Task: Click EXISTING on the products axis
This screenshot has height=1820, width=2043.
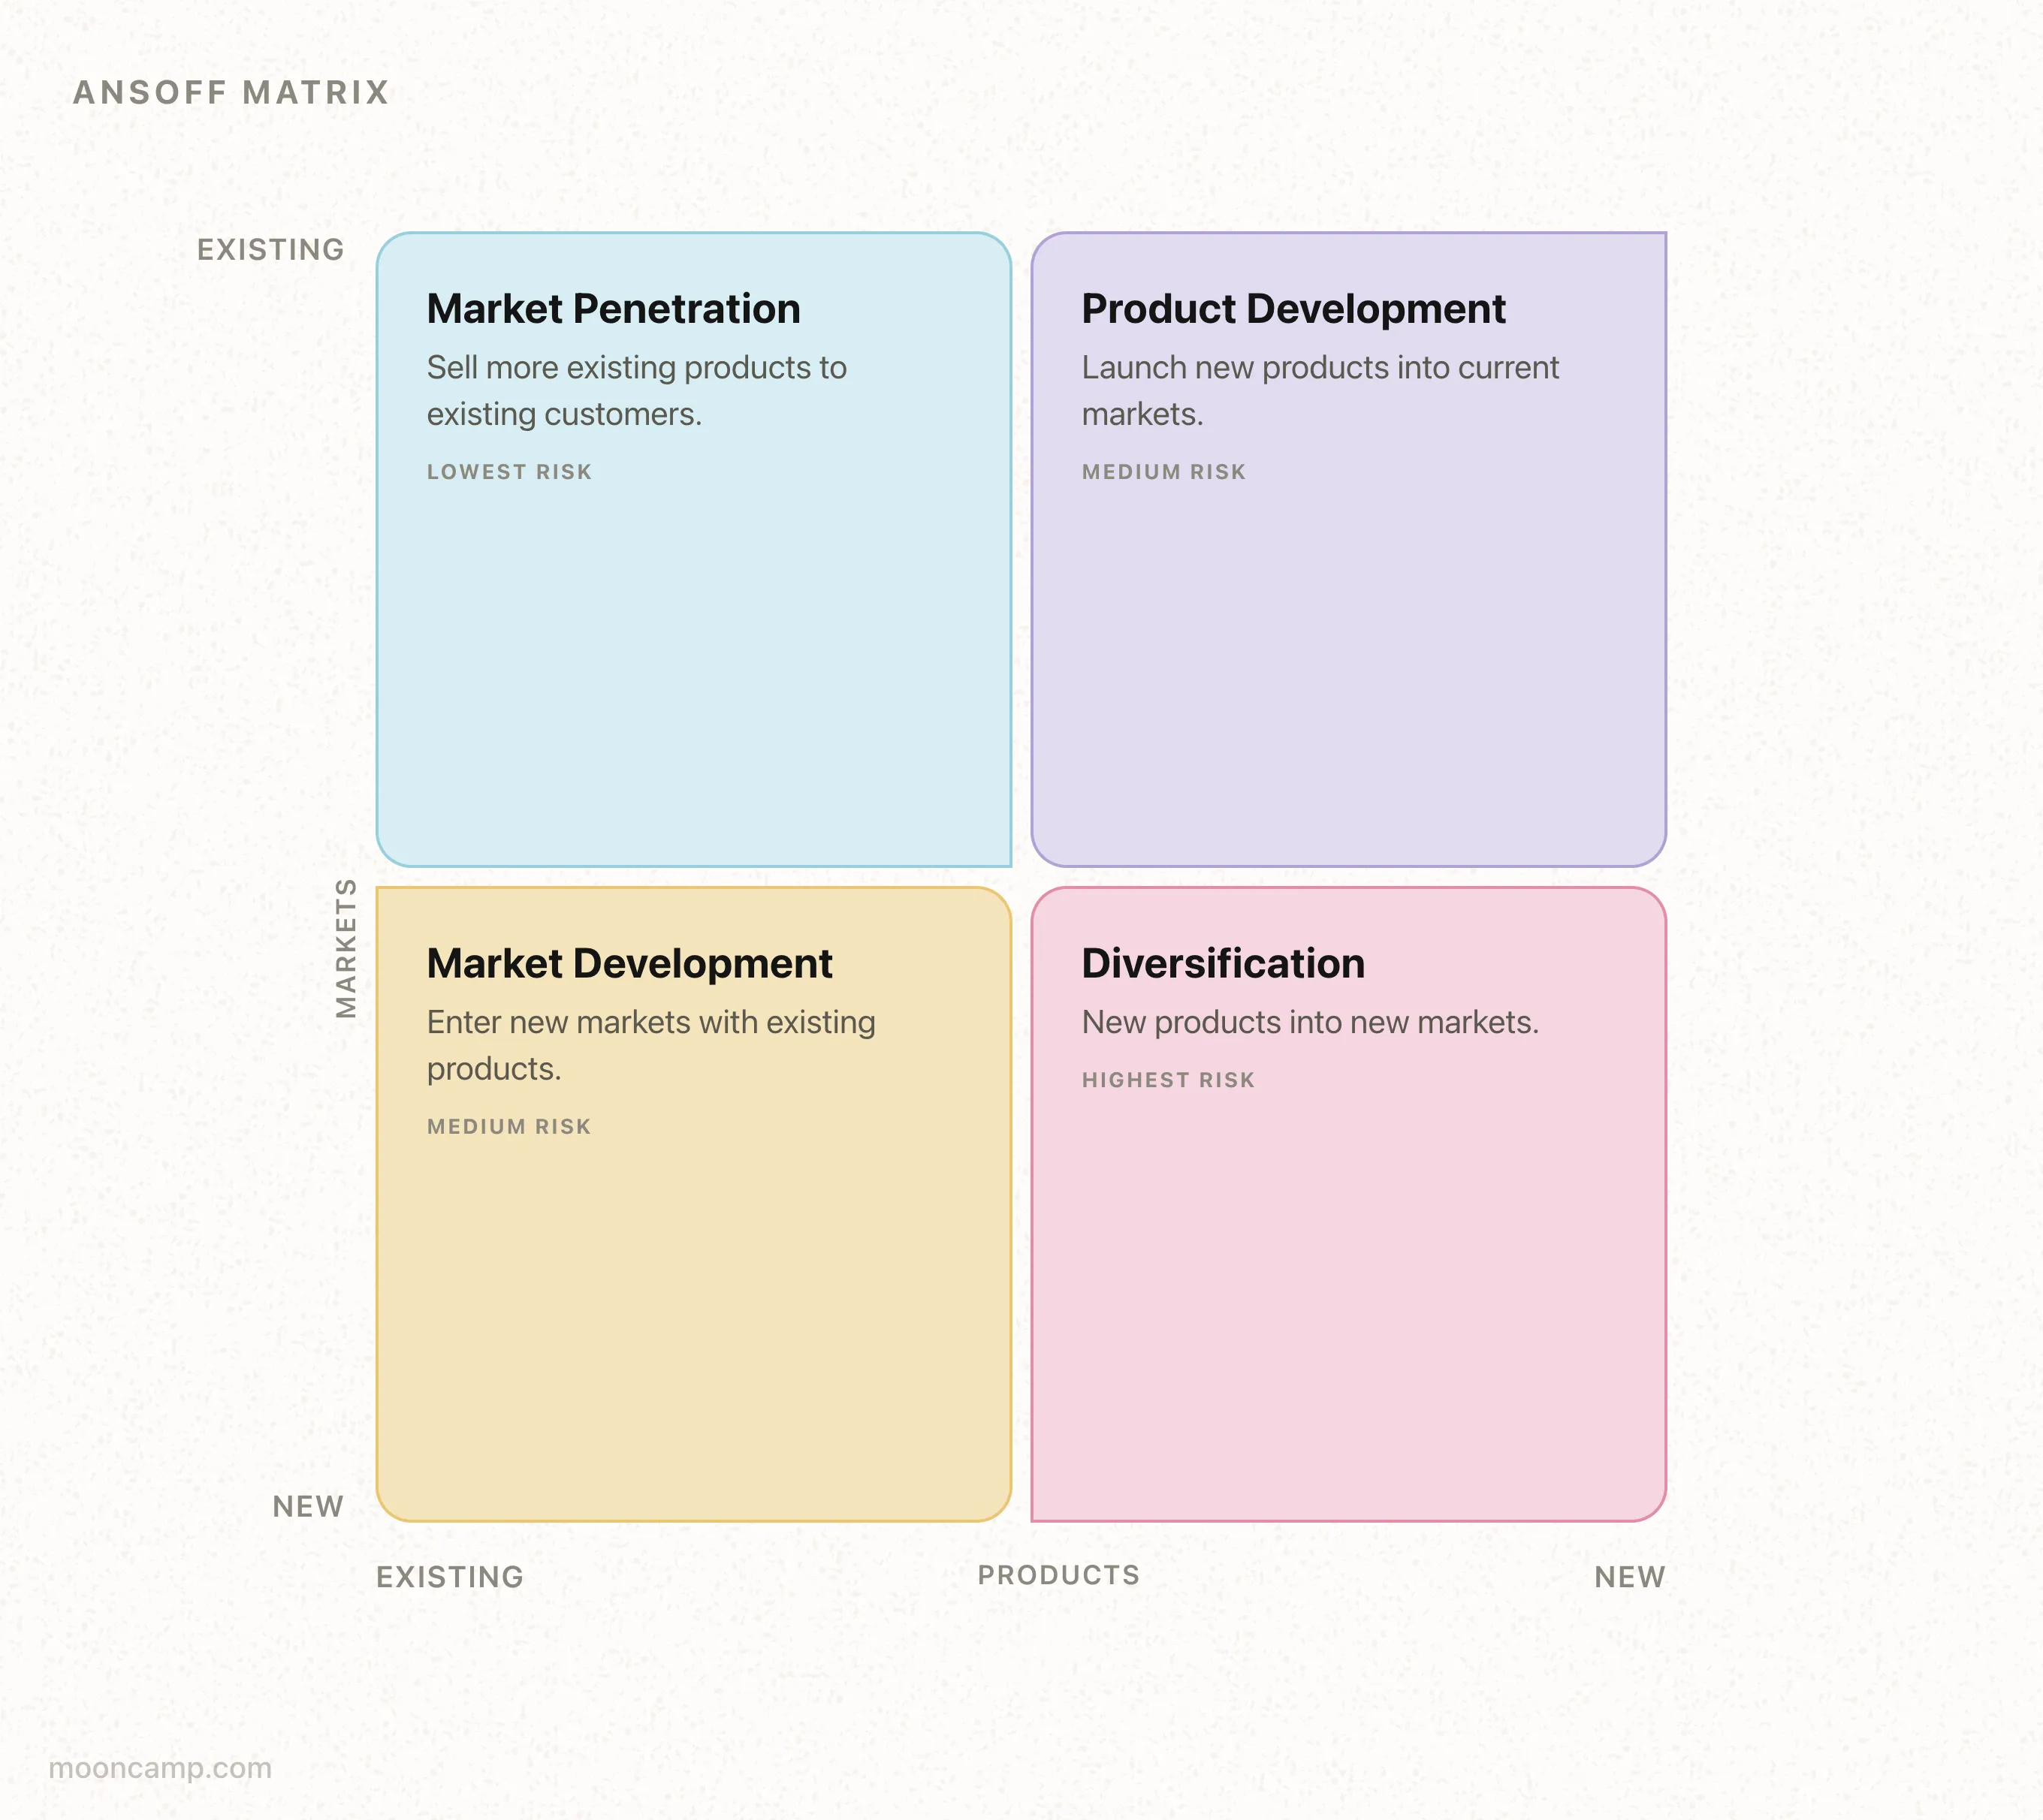Action: coord(449,1577)
